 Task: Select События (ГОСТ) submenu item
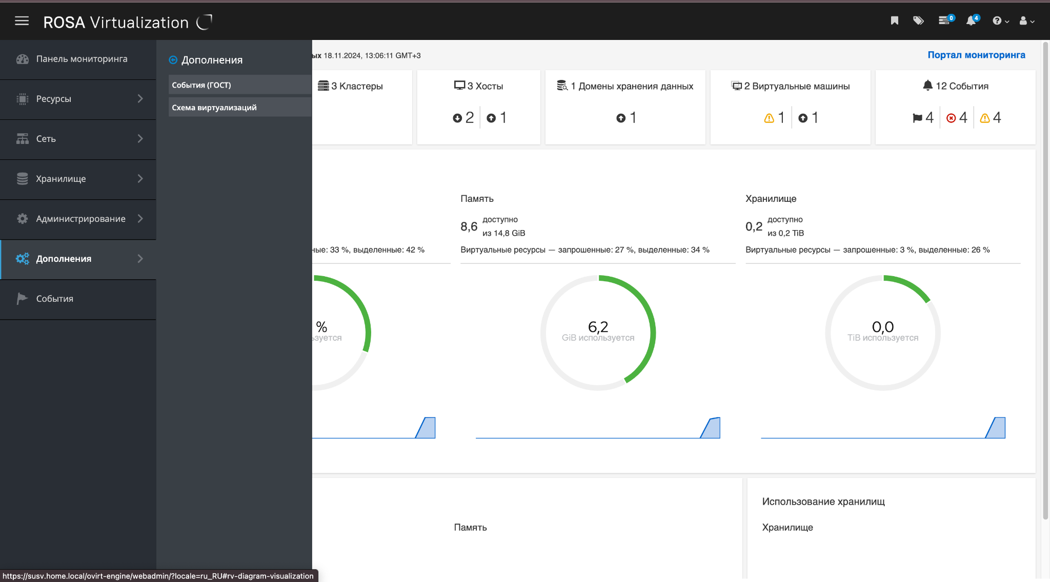click(x=201, y=85)
